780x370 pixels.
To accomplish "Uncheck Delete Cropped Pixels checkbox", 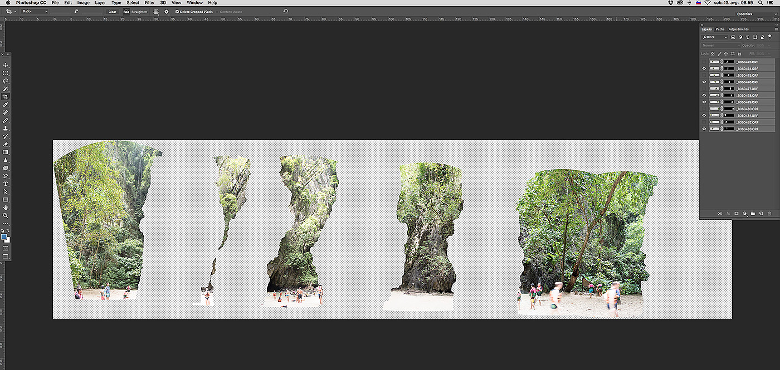I will click(x=177, y=12).
